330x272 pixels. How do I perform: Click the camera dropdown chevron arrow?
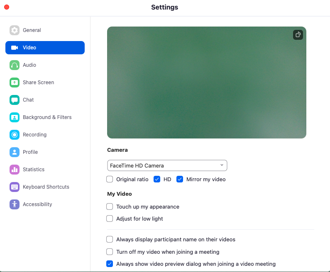222,165
